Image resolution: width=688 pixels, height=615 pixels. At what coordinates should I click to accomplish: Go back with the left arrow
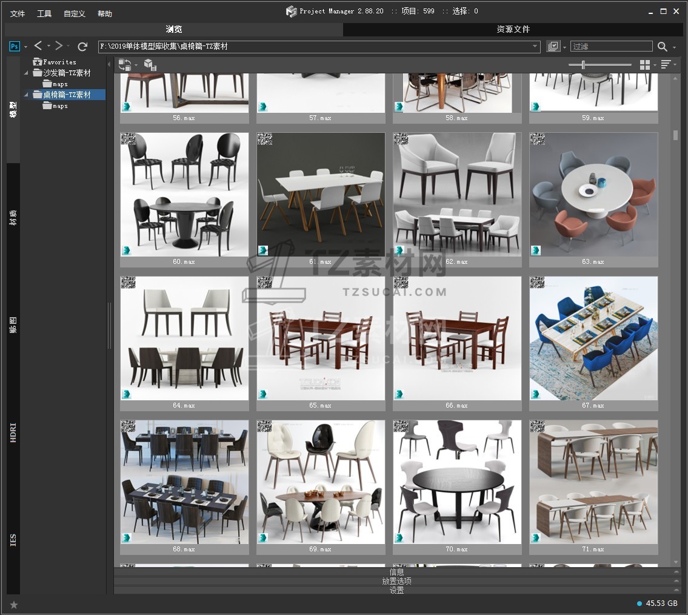coord(38,46)
